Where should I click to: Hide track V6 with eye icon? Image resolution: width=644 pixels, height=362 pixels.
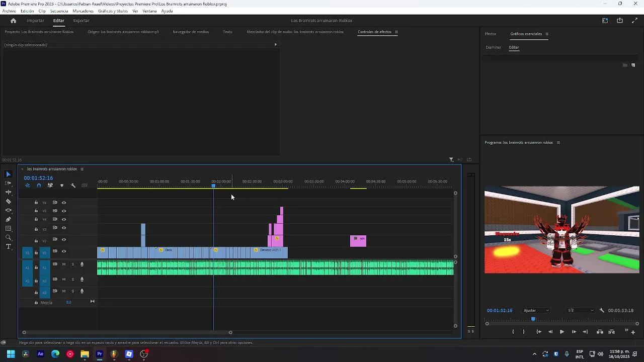coord(64,203)
